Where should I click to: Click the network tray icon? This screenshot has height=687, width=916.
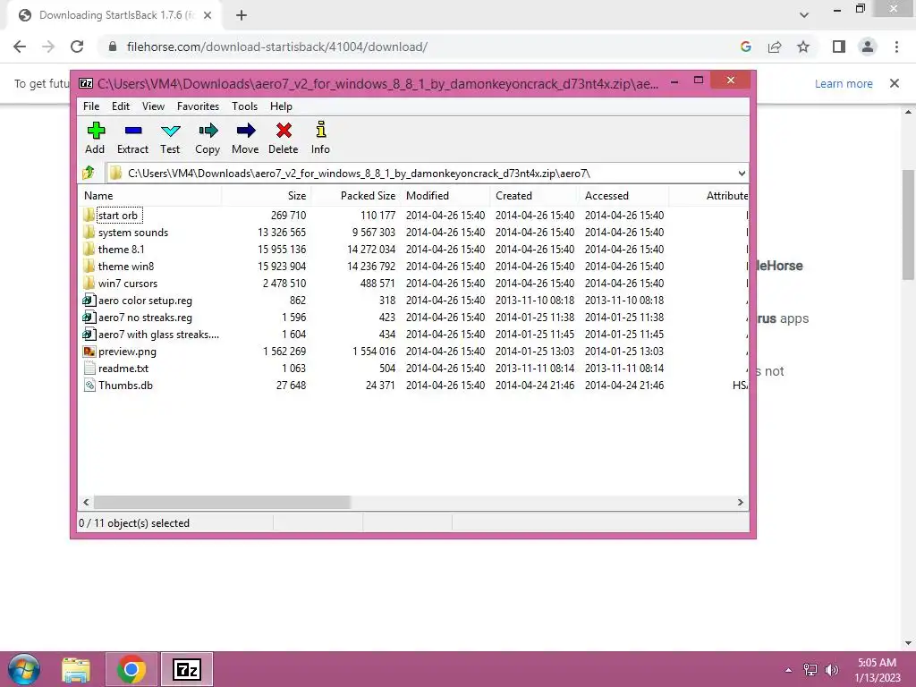(810, 670)
